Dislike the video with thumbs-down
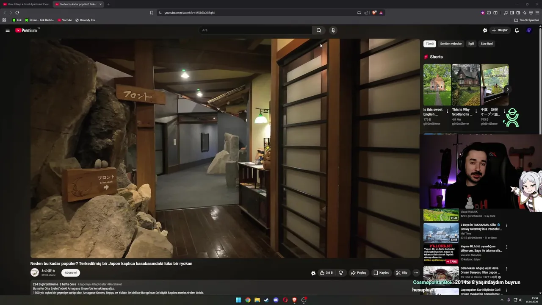The height and width of the screenshot is (305, 542). 341,273
